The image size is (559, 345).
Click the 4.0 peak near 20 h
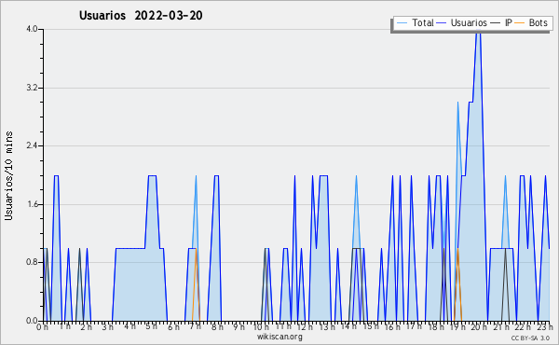478,31
